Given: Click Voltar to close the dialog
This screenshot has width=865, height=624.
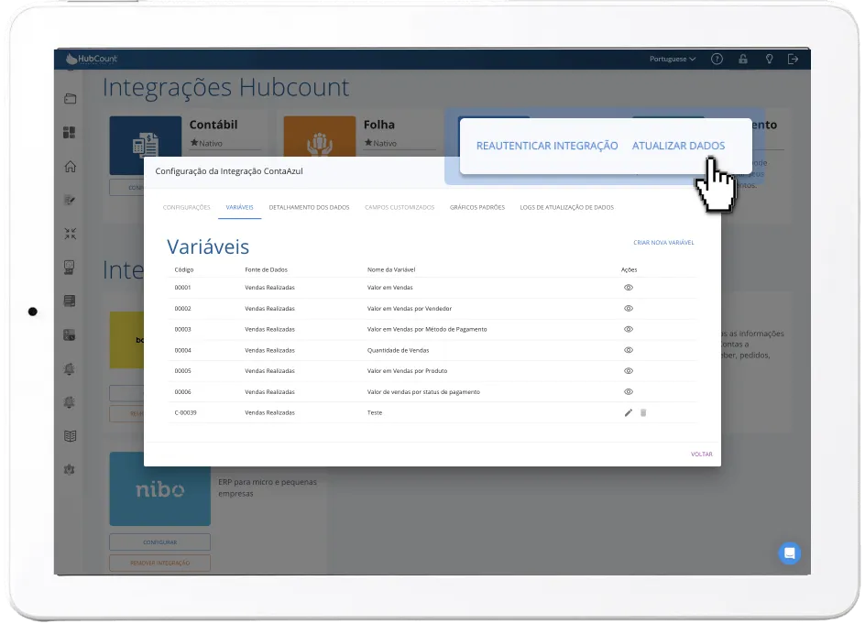Looking at the screenshot, I should tap(702, 454).
